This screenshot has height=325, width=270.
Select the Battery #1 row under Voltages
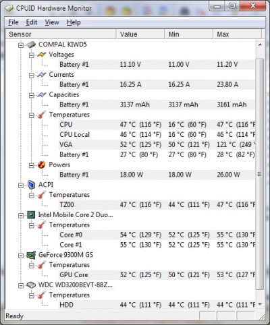[x=157, y=65]
